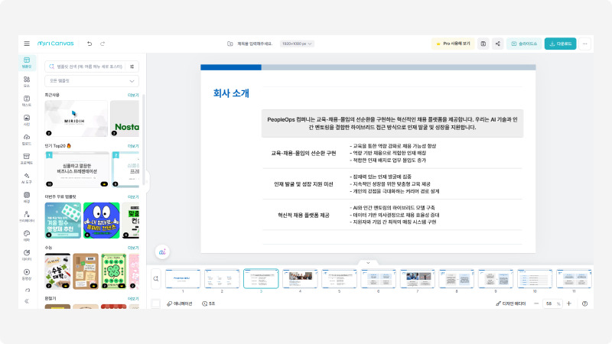612x344 pixels.
Task: Open the more options ellipsis menu
Action: [584, 44]
